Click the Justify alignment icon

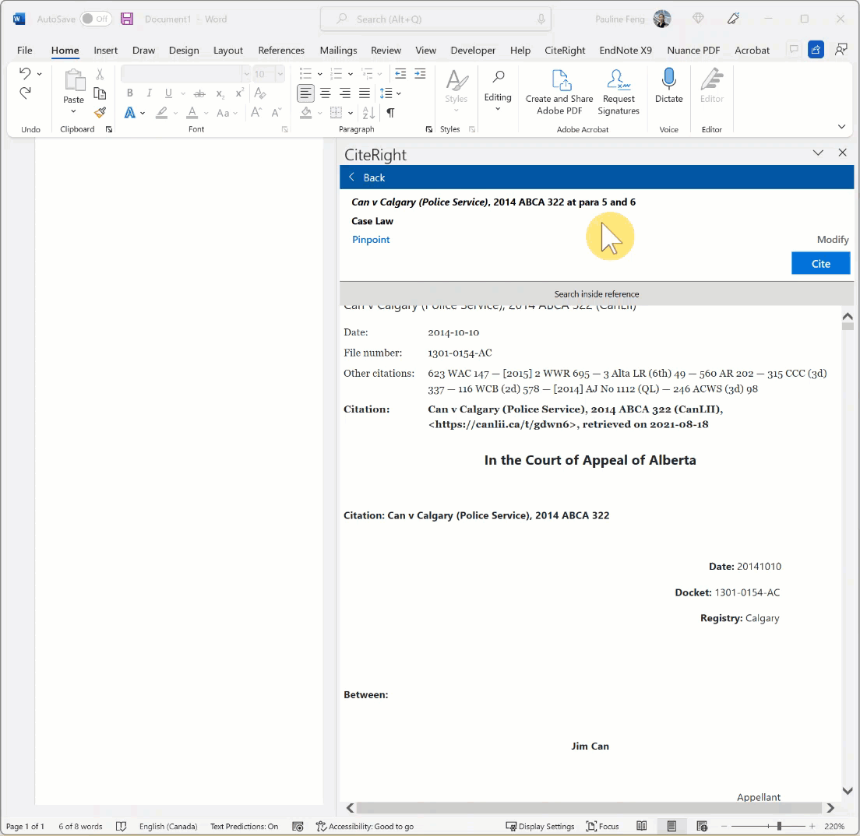pyautogui.click(x=365, y=93)
